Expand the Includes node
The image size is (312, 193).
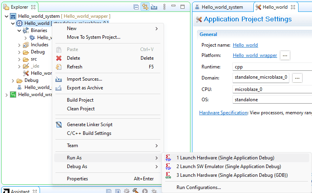pyautogui.click(x=19, y=45)
